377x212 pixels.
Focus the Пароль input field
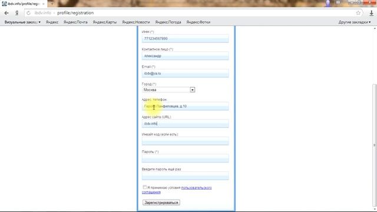185,158
